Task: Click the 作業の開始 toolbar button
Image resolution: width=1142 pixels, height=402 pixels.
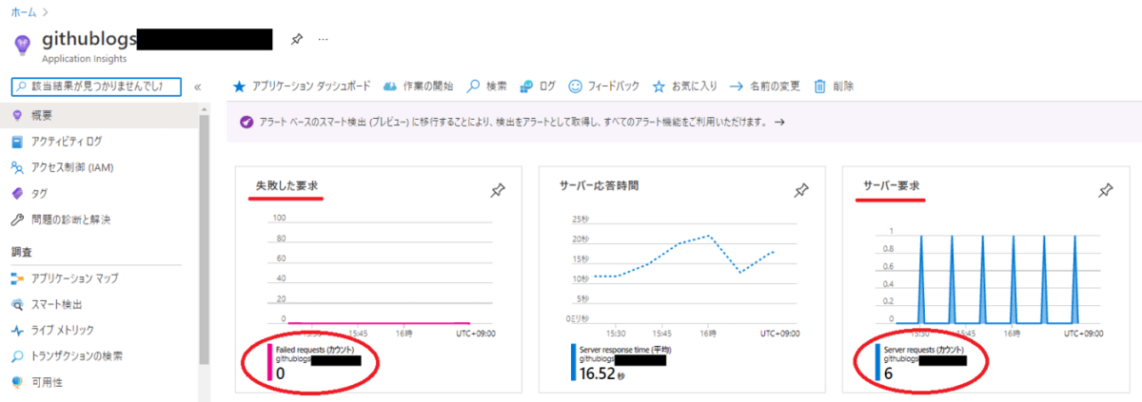Action: point(419,86)
